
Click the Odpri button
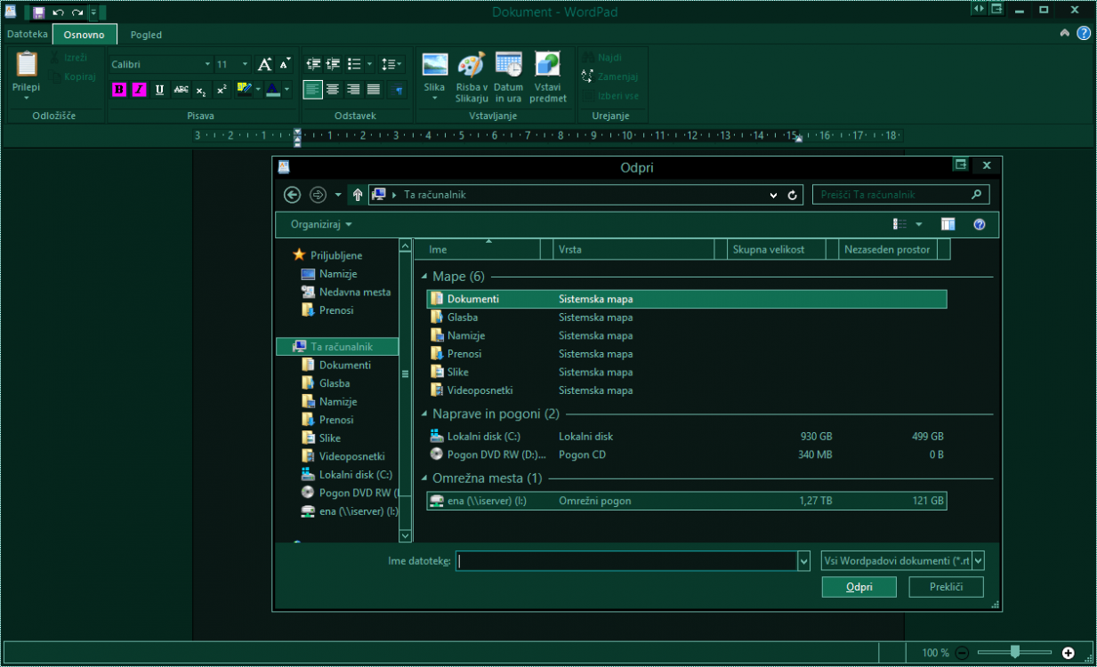tap(859, 587)
